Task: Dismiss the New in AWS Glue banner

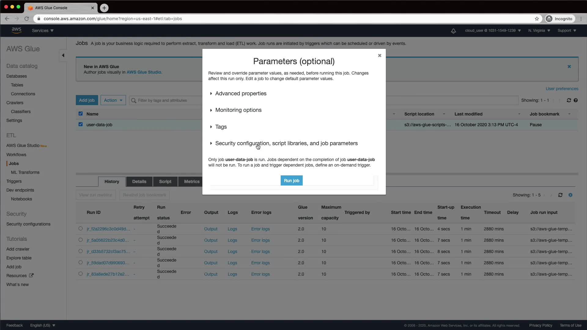Action: [569, 66]
